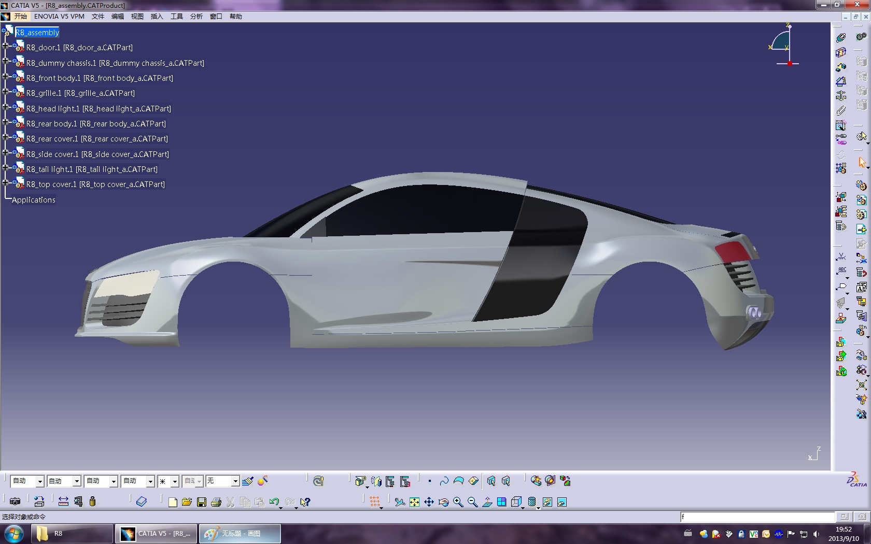Screen dimensions: 871x544
Task: Click the Painter brush icon
Action: [x=248, y=481]
